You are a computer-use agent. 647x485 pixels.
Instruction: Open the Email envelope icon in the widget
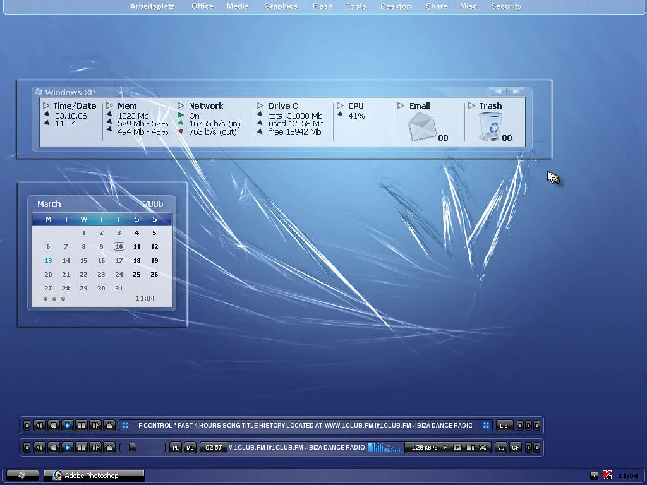tap(422, 126)
